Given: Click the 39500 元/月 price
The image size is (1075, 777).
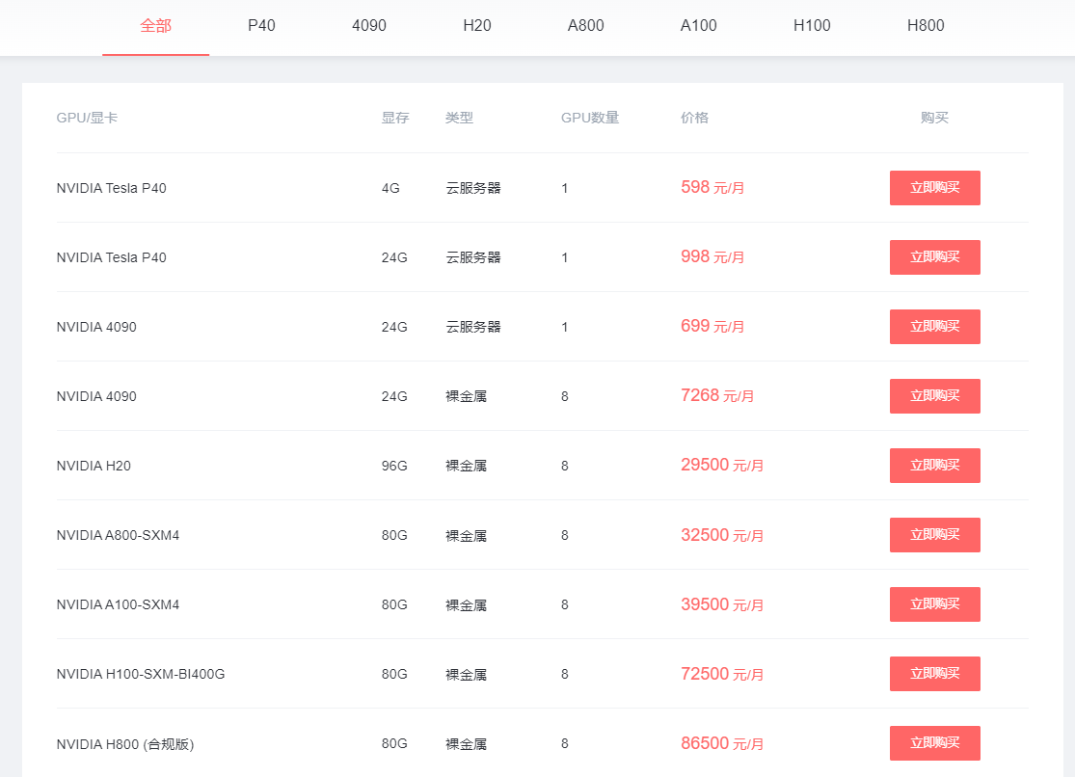Looking at the screenshot, I should [722, 604].
